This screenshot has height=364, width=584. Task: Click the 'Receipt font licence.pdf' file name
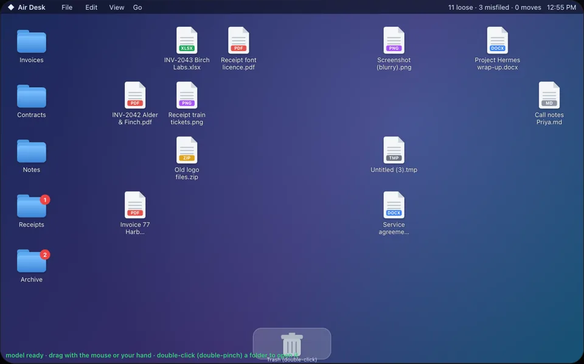coord(238,64)
